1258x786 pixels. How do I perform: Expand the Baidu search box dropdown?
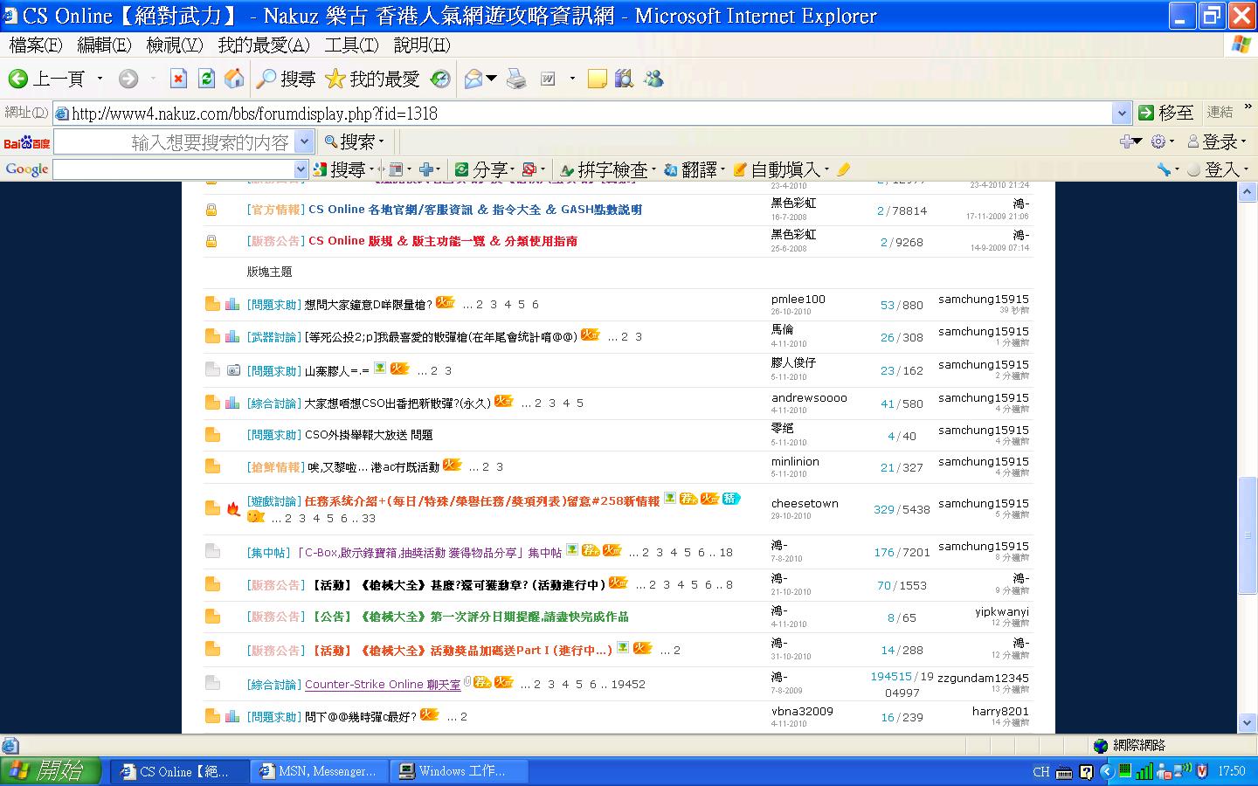pyautogui.click(x=304, y=141)
